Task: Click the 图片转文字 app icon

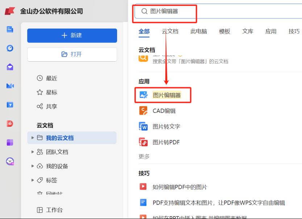Action: pyautogui.click(x=143, y=126)
